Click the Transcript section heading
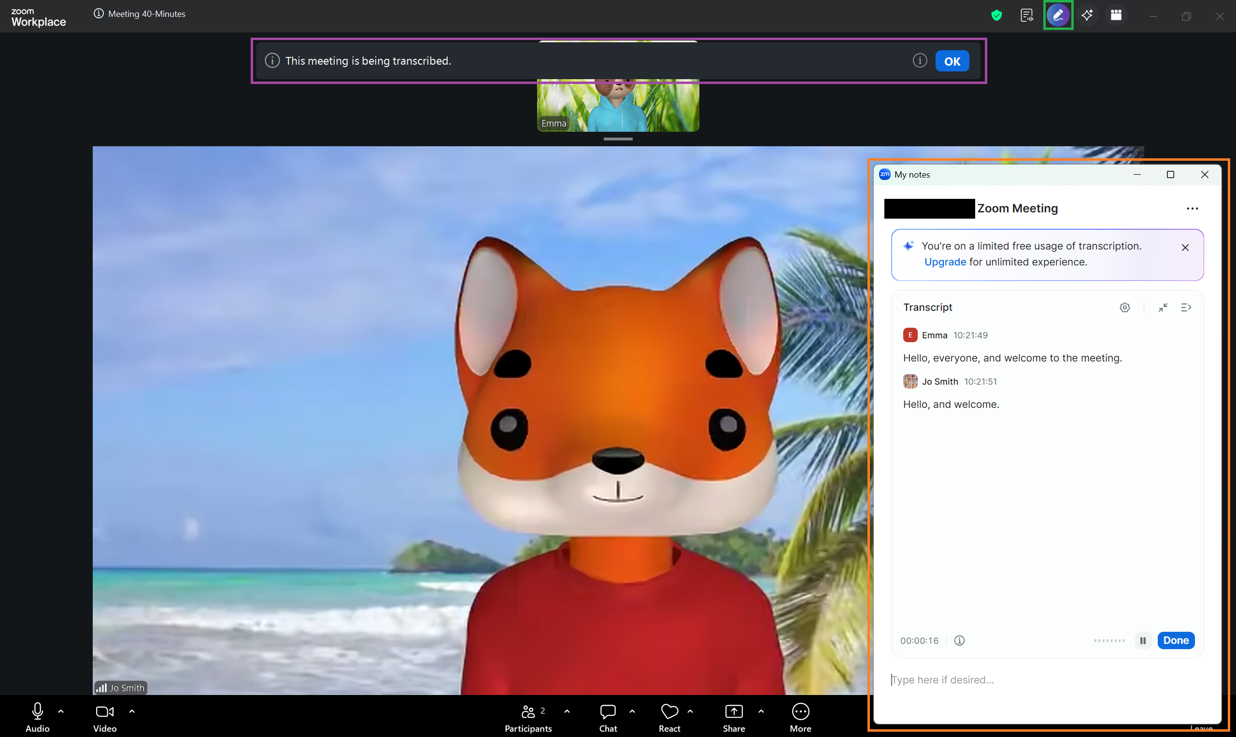 pyautogui.click(x=927, y=307)
